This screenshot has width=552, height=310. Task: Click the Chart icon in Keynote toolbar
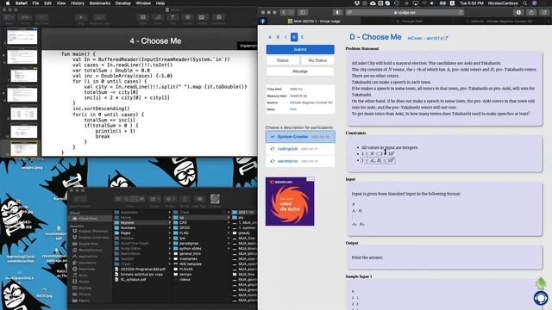(x=158, y=17)
